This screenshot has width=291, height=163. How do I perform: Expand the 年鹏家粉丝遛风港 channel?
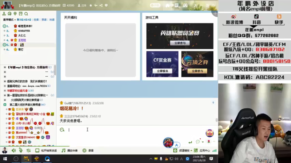point(5,91)
